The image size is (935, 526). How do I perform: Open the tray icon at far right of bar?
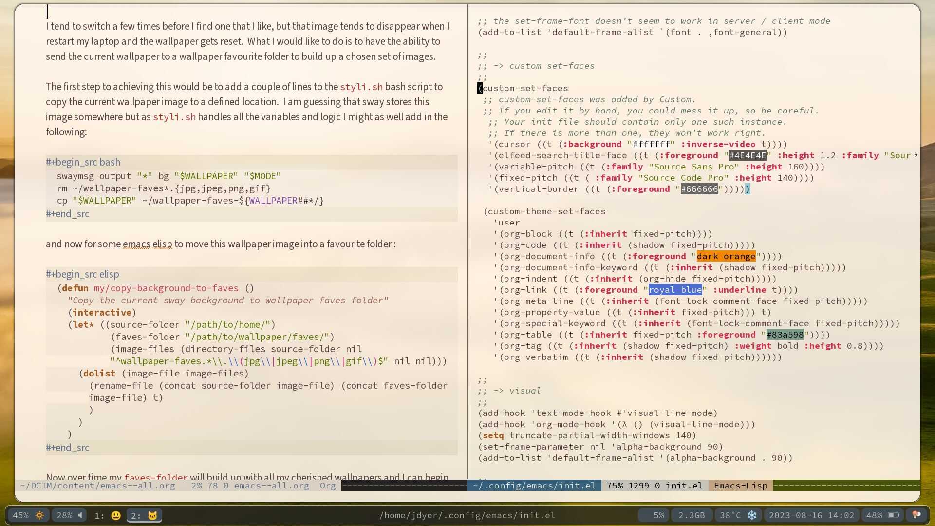(916, 515)
